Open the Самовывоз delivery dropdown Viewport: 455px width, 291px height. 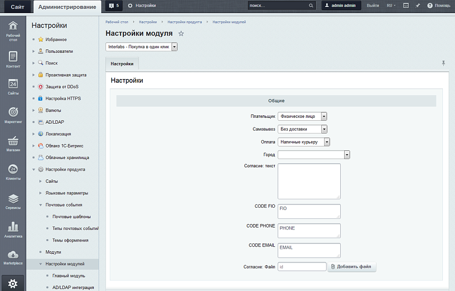302,129
